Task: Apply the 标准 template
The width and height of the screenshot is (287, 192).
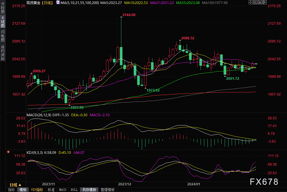Action: (51, 190)
